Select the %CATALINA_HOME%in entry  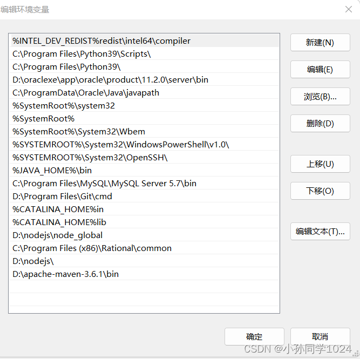tap(144, 209)
